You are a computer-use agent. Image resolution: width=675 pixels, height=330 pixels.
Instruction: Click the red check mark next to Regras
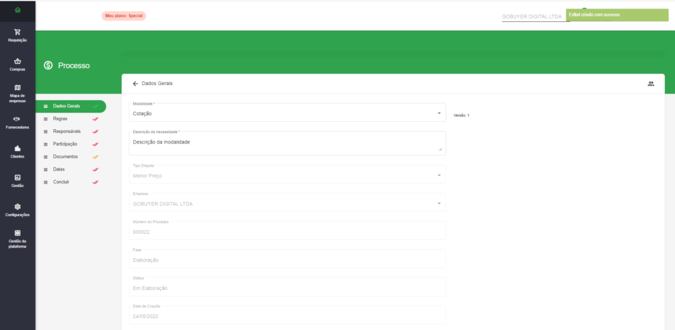(96, 119)
